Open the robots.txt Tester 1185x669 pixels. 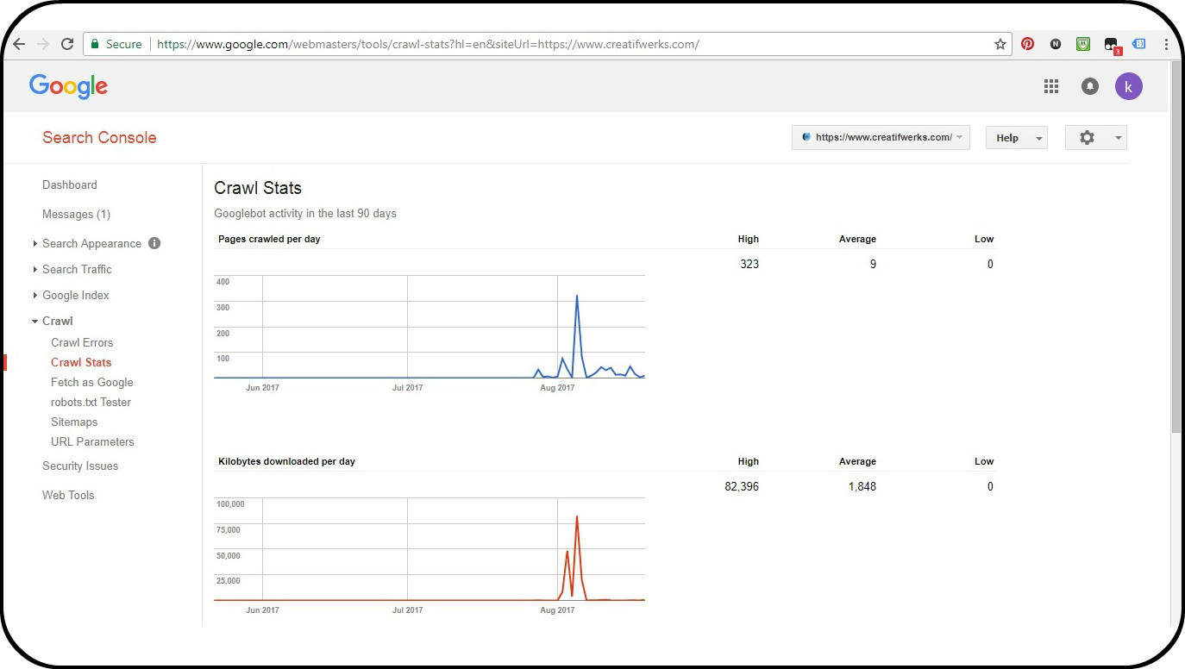(91, 402)
